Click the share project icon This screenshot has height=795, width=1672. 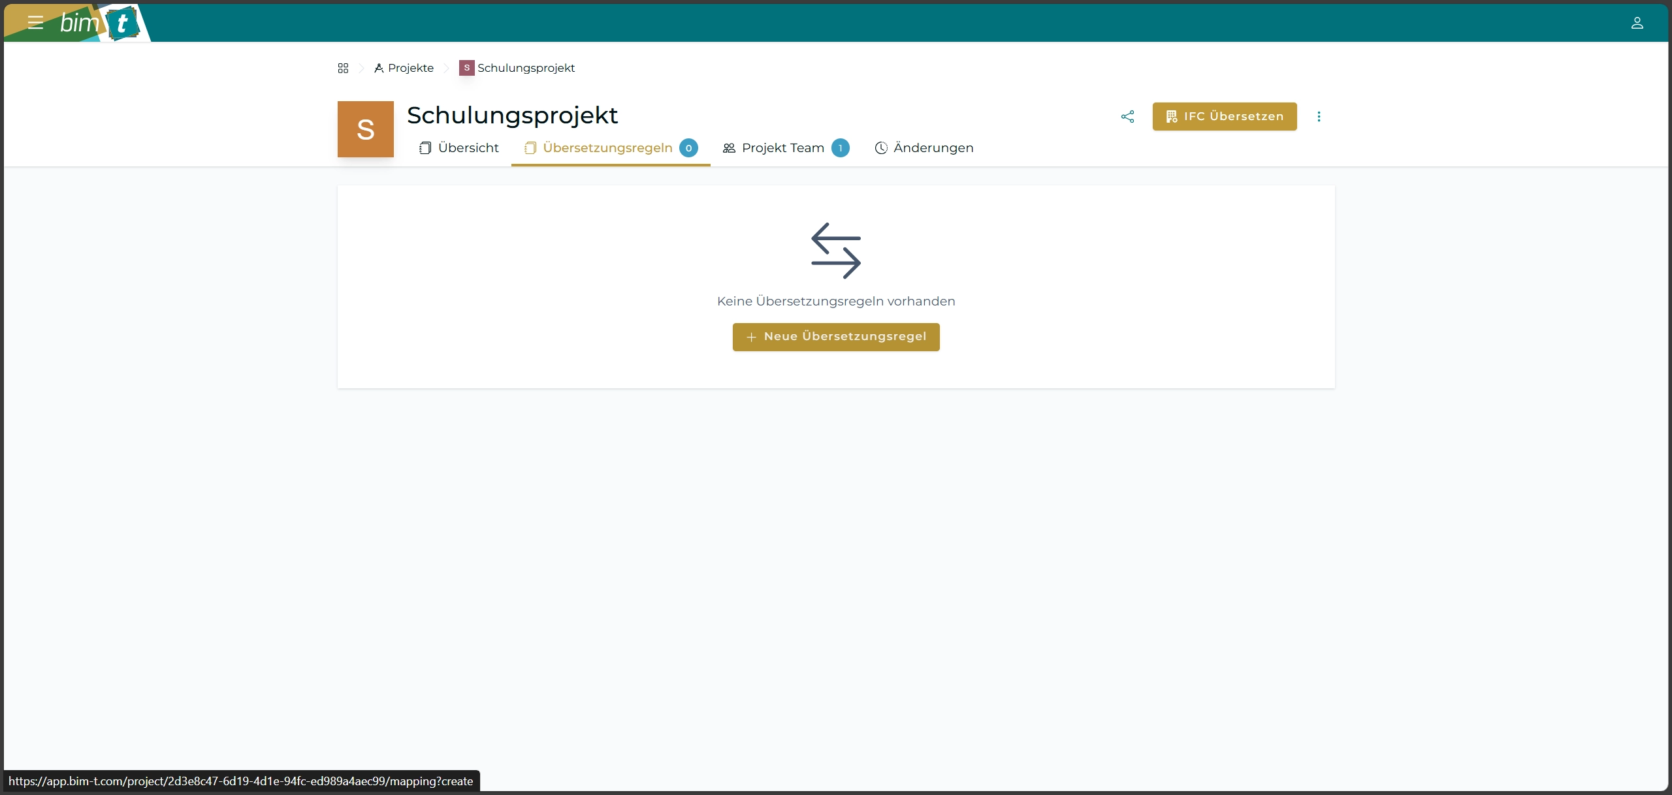point(1127,116)
